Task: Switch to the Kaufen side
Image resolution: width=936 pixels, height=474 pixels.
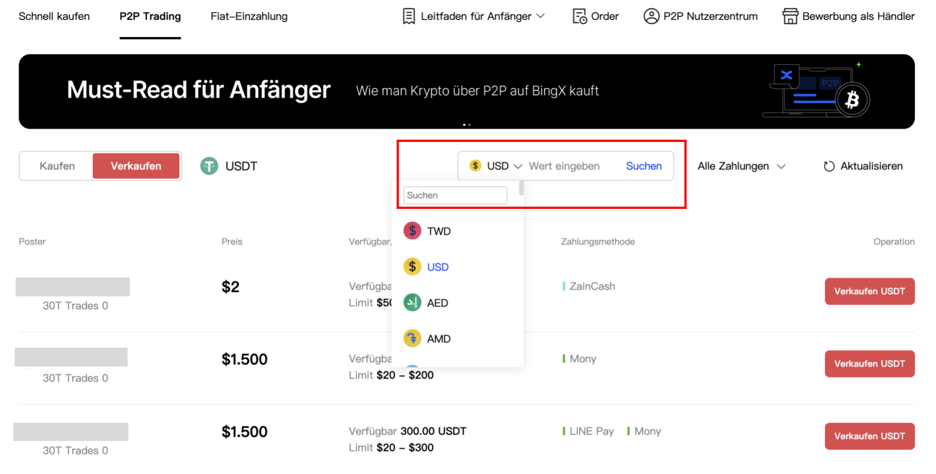Action: [57, 166]
